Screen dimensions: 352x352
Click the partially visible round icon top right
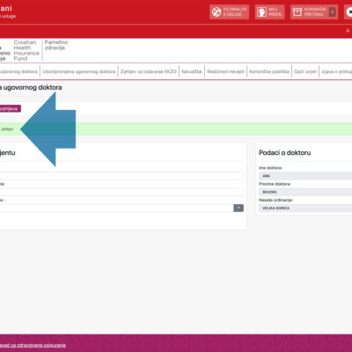tap(348, 12)
